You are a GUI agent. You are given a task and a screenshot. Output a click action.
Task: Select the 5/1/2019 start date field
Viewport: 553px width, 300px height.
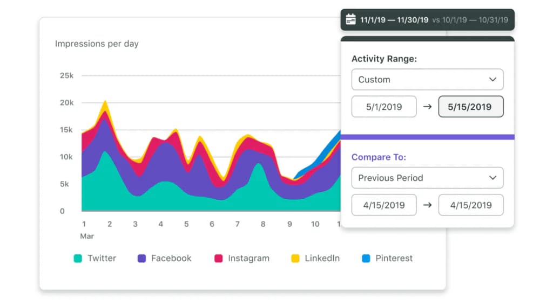pyautogui.click(x=384, y=107)
